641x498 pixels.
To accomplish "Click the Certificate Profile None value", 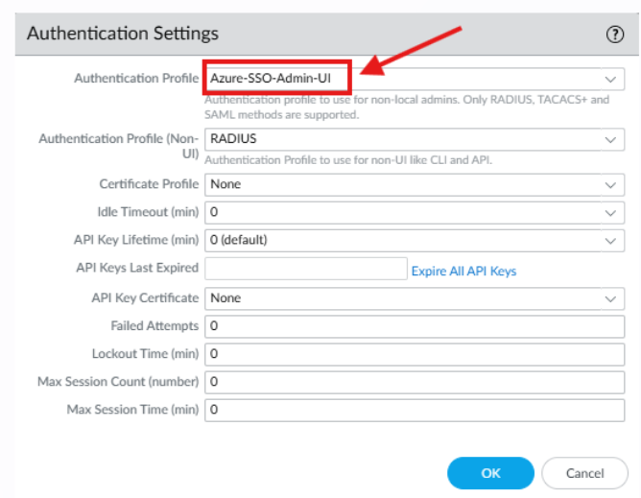I will 226,184.
